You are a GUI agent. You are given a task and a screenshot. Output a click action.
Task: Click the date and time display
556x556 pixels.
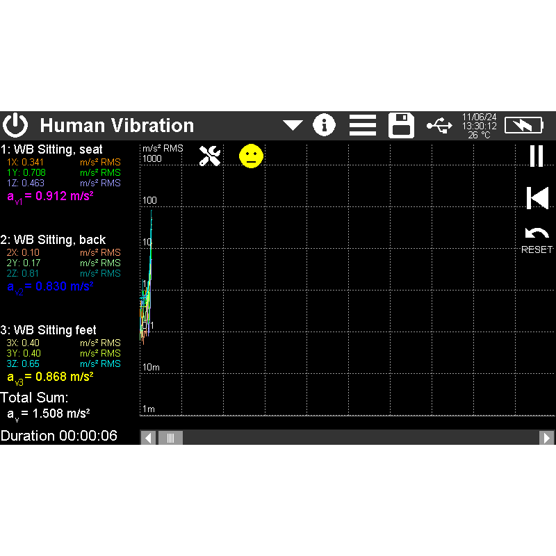click(479, 126)
